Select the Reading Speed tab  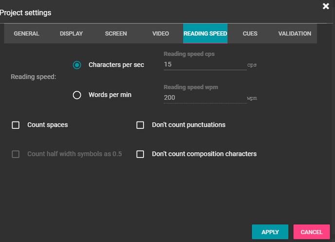pyautogui.click(x=205, y=34)
